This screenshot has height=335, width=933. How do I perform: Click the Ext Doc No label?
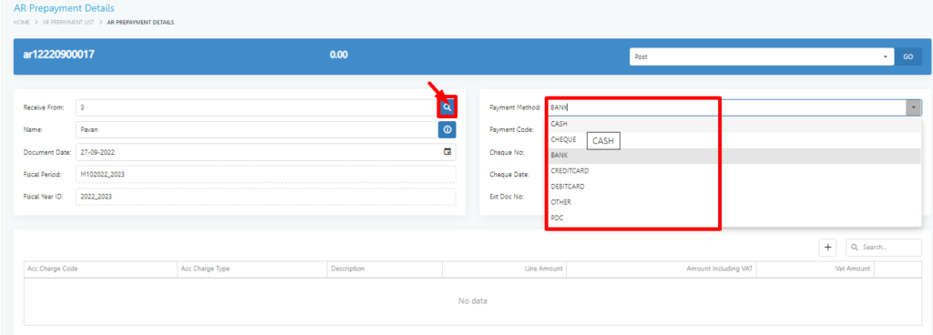pyautogui.click(x=507, y=197)
